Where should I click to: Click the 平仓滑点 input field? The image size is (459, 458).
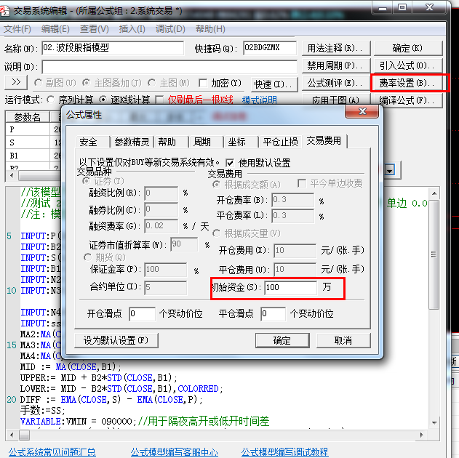tap(273, 314)
